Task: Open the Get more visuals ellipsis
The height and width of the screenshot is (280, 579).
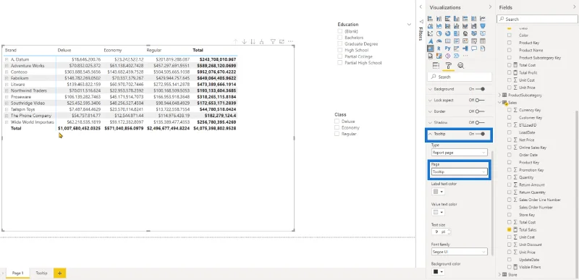Action: 465,56
